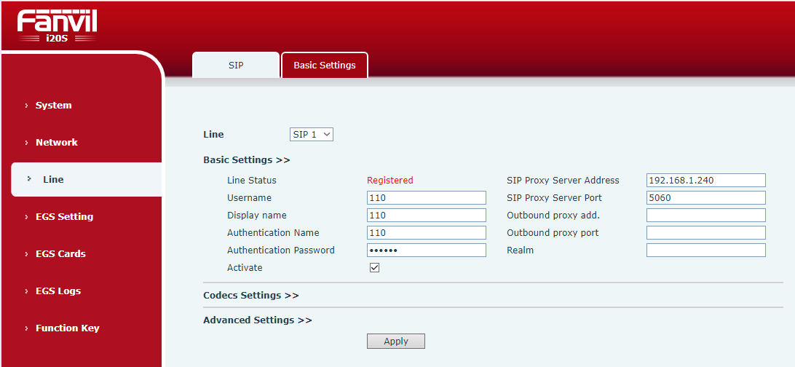
Task: Click the Username input field
Action: tap(426, 197)
